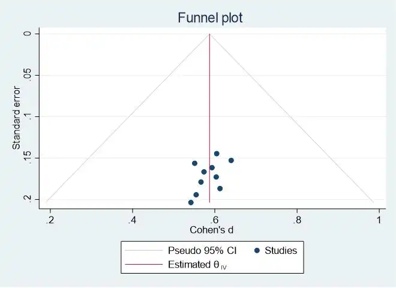Select the rightmost study data point

pyautogui.click(x=231, y=160)
